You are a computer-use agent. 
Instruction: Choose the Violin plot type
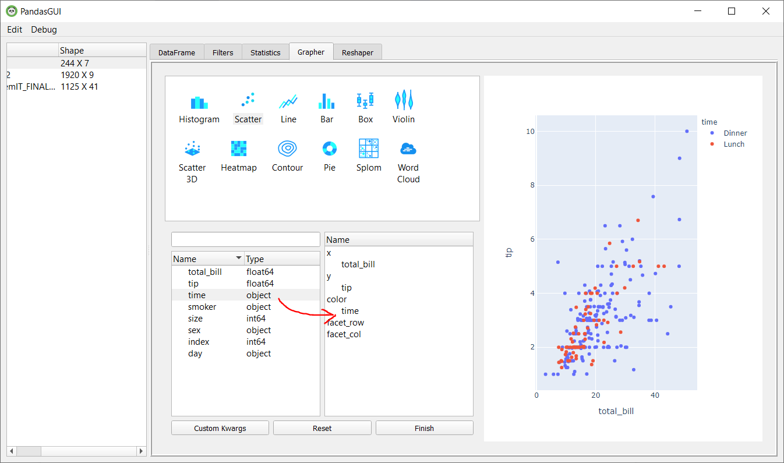(403, 105)
